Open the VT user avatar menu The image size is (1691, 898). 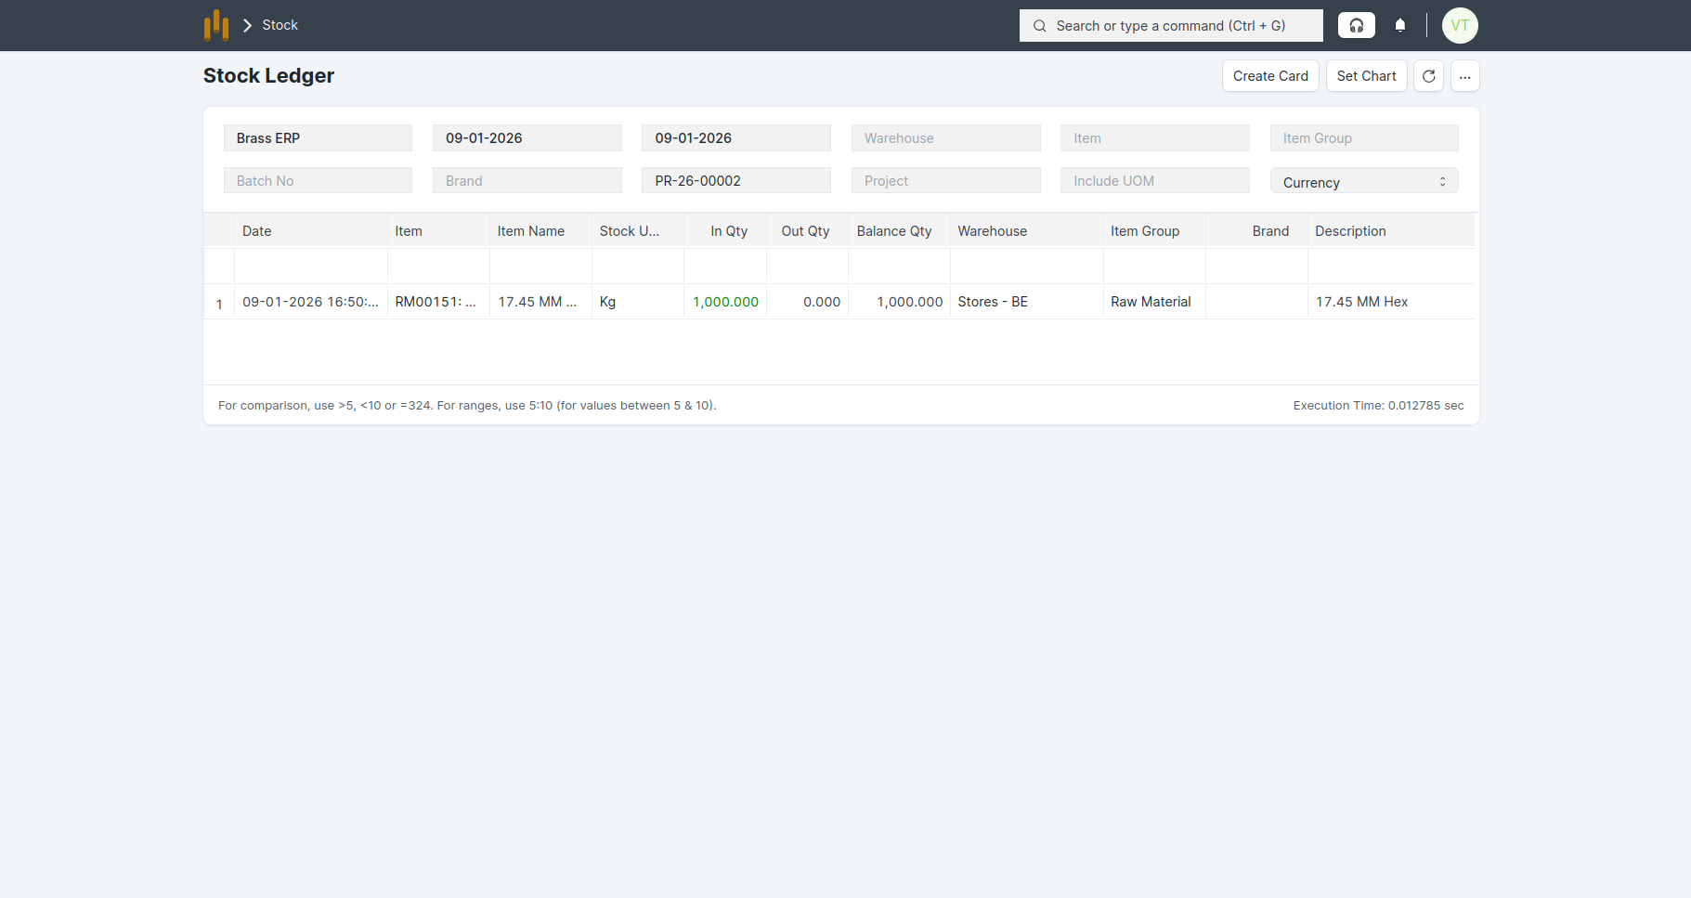[1459, 25]
